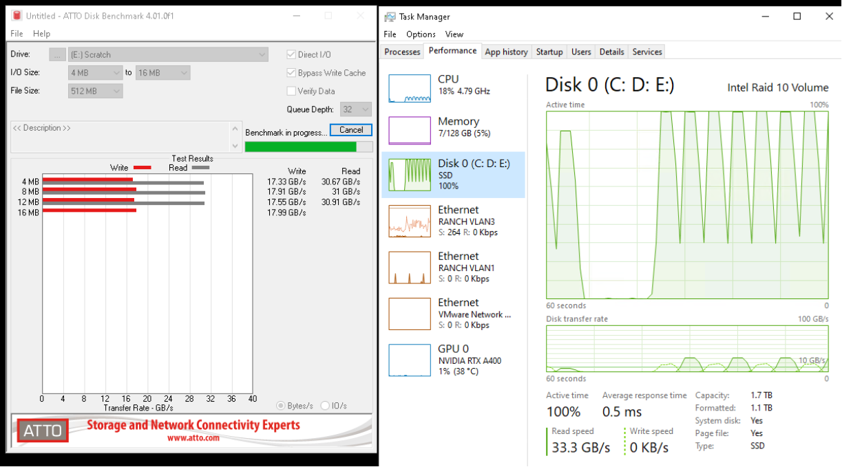
Task: Expand the Queue Depth dropdown
Action: (x=356, y=109)
